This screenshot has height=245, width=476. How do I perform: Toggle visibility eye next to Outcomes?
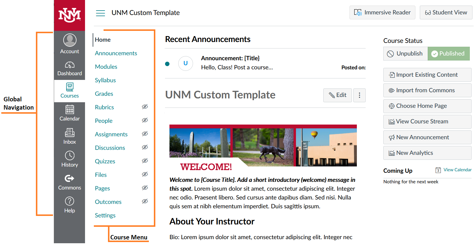(145, 201)
